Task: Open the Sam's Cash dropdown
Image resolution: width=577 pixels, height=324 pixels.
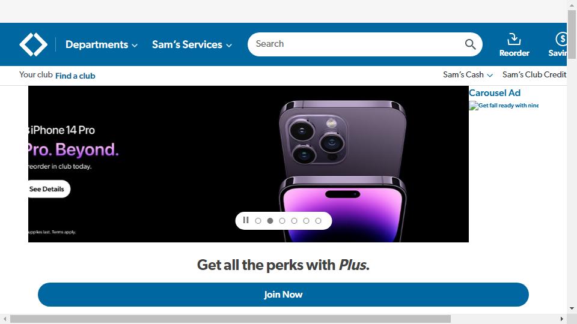Action: click(468, 74)
